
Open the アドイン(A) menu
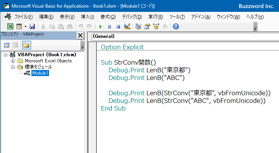point(201,17)
